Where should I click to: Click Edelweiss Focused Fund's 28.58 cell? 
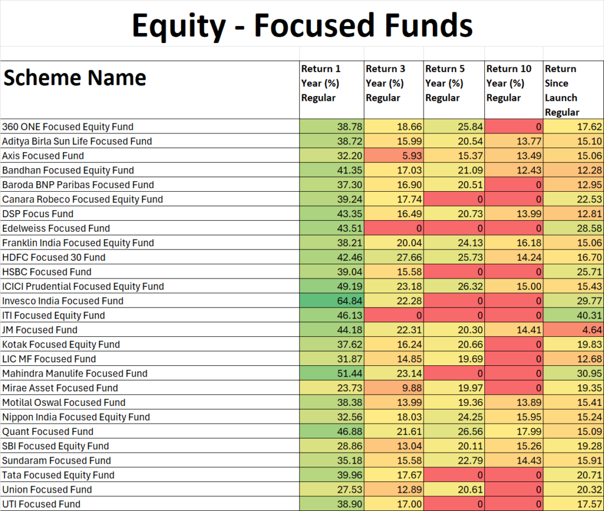(x=573, y=228)
